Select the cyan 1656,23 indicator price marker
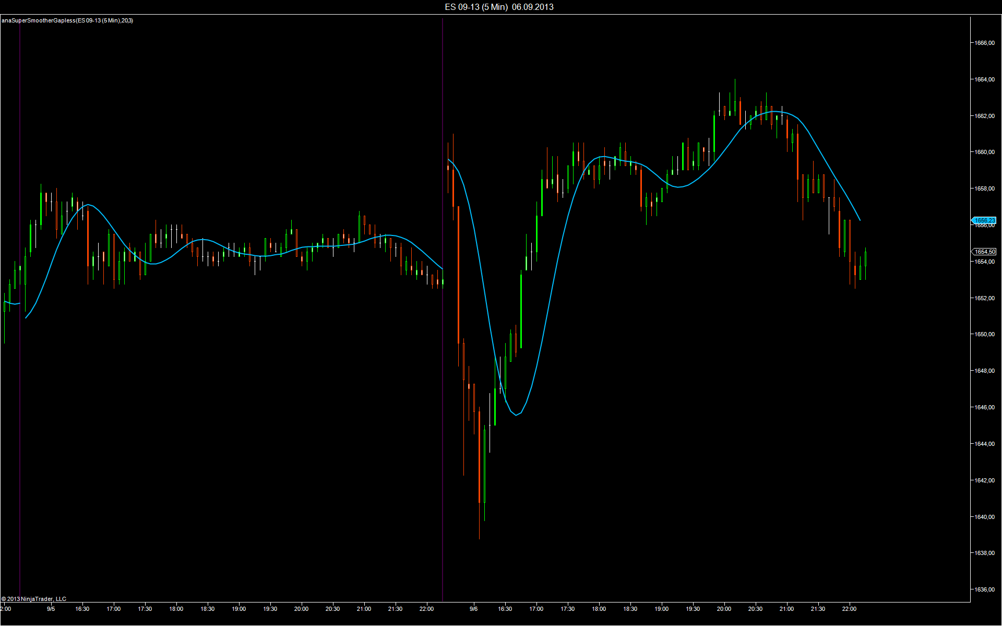Image resolution: width=1002 pixels, height=626 pixels. point(984,220)
